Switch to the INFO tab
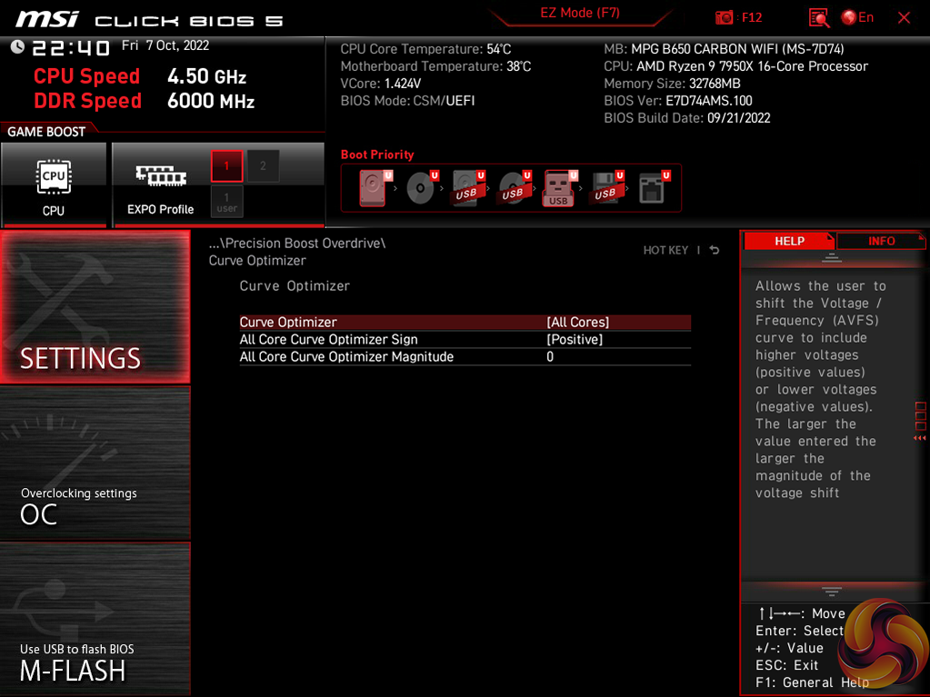 point(881,241)
